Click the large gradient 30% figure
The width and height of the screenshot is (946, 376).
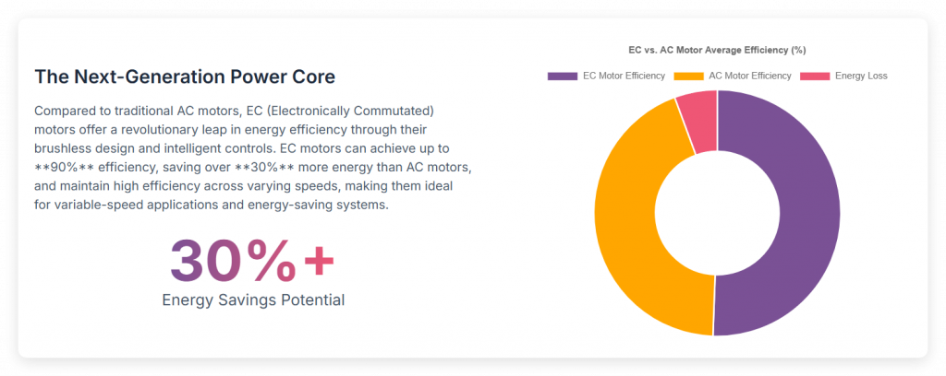[x=231, y=261]
